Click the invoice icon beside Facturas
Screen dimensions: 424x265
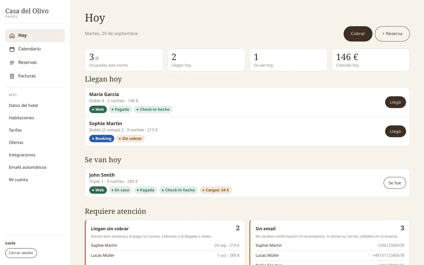point(12,76)
